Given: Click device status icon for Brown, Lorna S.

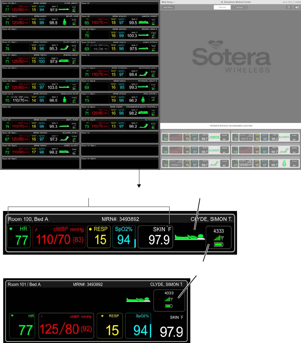Looking at the screenshot, I should point(154,35).
